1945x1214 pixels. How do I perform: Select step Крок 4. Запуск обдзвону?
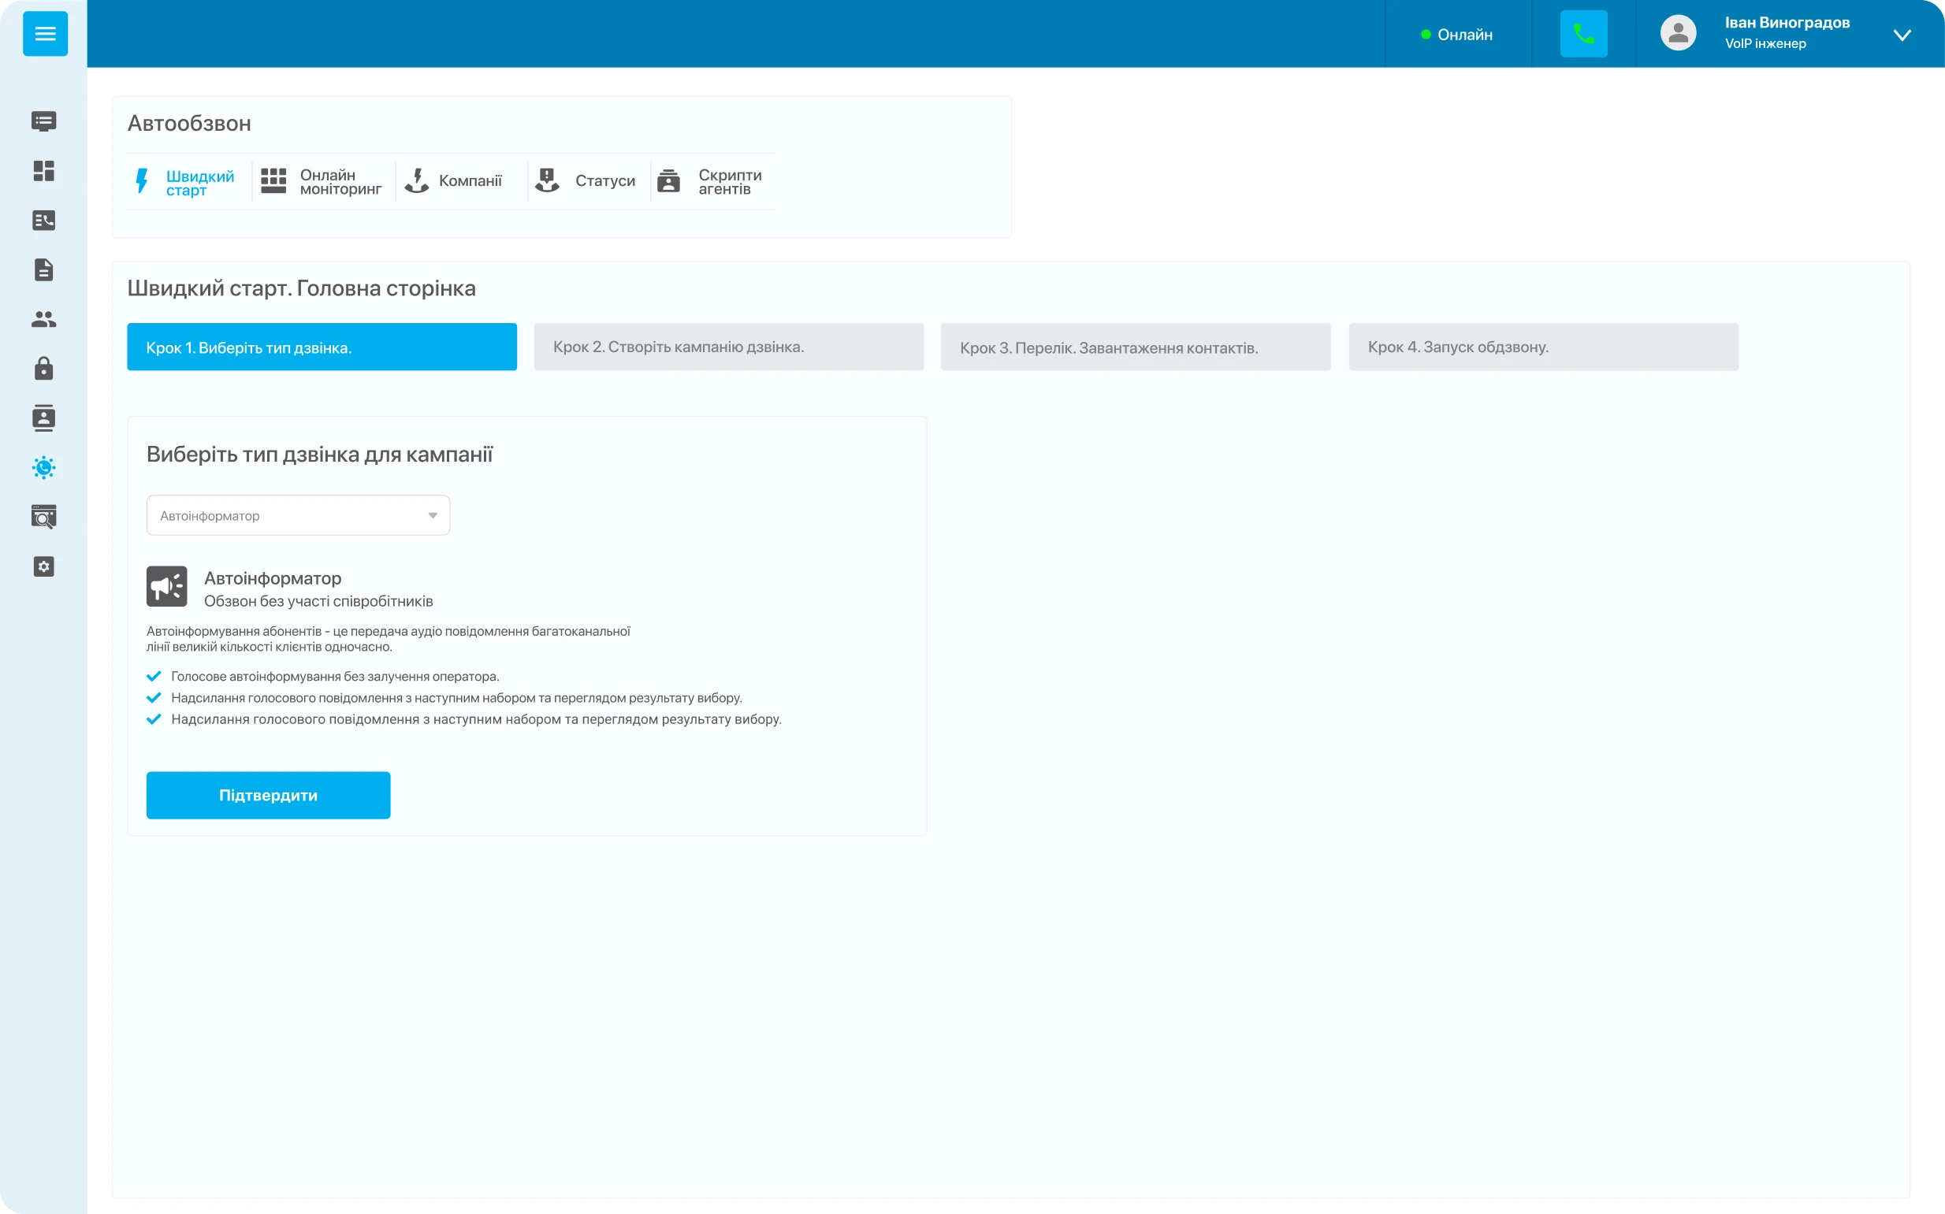[x=1544, y=347]
